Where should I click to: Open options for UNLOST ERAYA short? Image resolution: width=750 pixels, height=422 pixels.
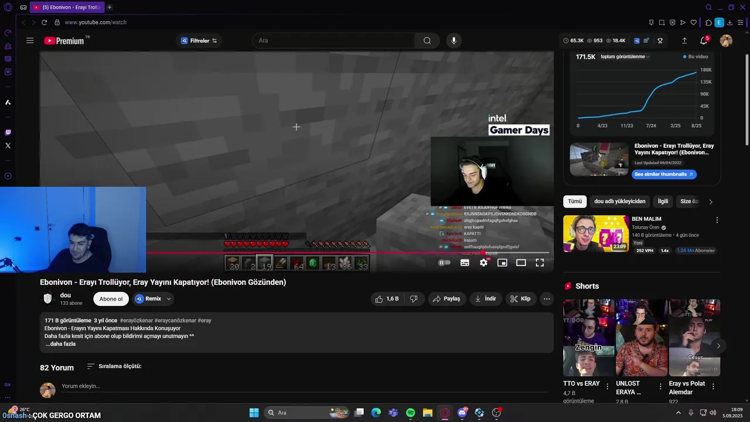[660, 386]
